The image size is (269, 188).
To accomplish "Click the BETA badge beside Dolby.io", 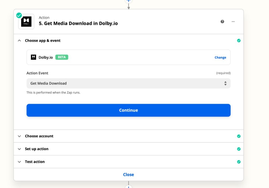I will [62, 57].
